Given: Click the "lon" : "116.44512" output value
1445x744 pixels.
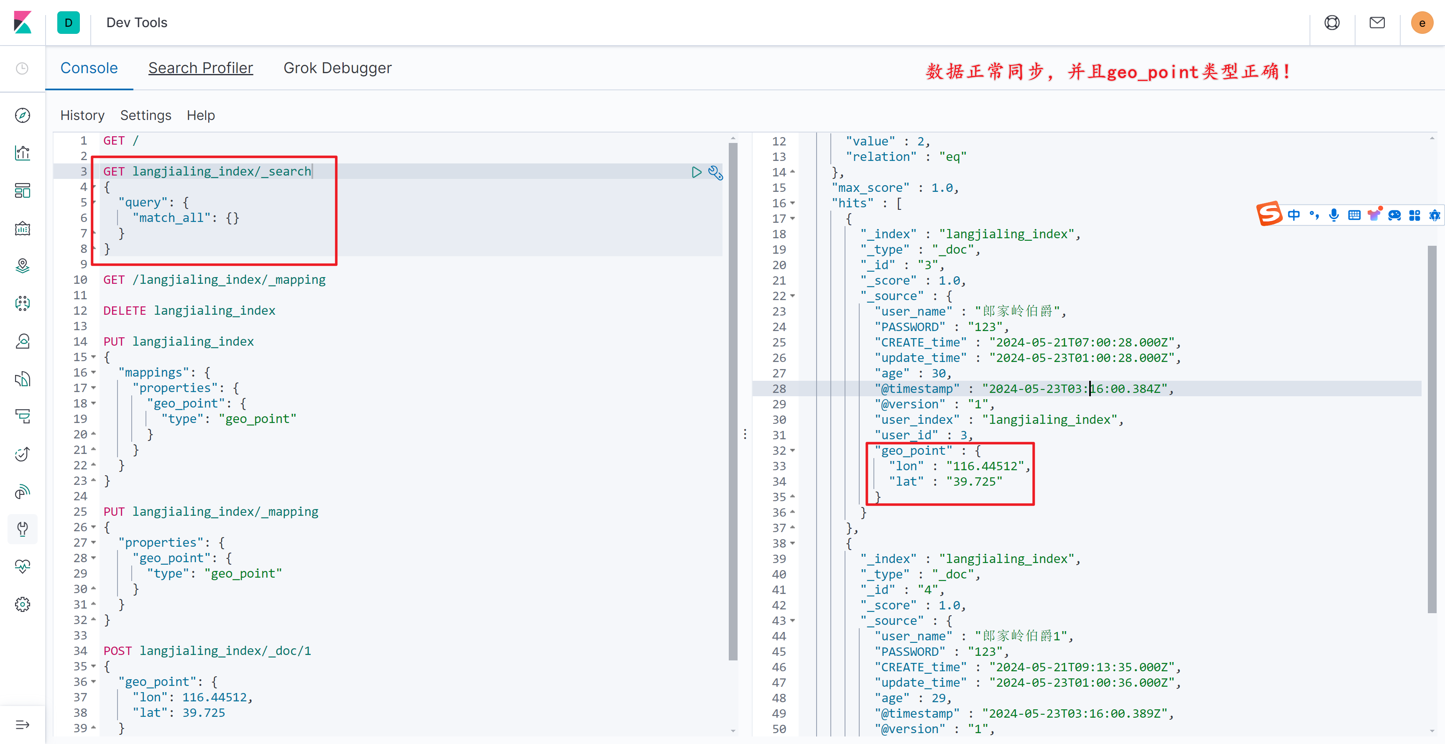Looking at the screenshot, I should 985,466.
